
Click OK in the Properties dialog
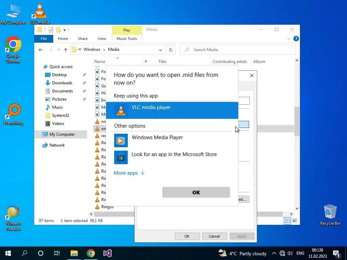point(187,236)
